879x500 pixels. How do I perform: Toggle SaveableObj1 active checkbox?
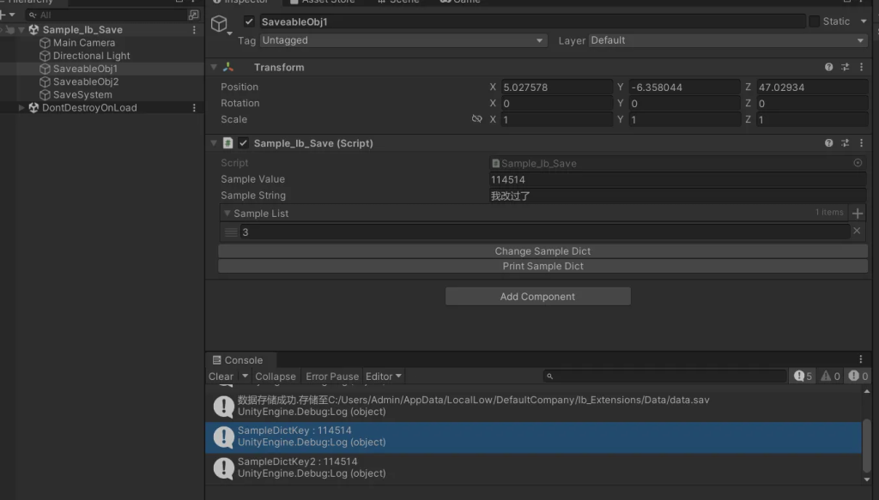pos(249,21)
